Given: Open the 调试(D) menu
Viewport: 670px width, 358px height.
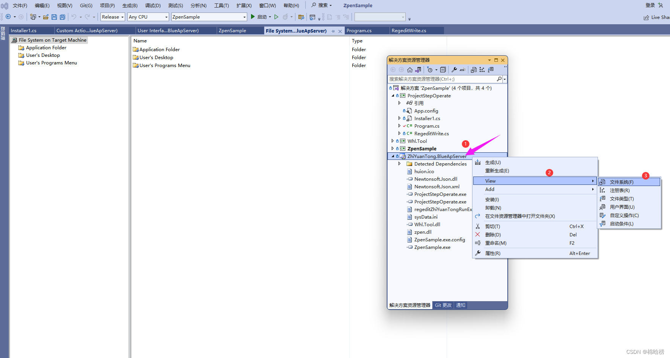Looking at the screenshot, I should coord(153,5).
